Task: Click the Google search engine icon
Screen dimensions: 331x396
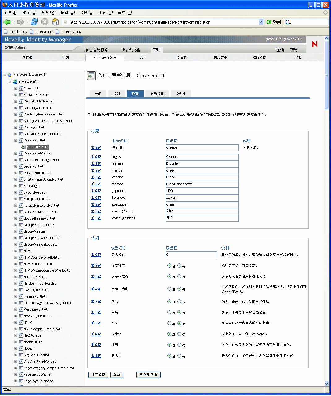Action: tap(288, 22)
